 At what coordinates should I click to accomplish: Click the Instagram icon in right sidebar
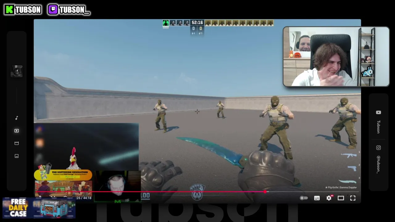(x=378, y=148)
